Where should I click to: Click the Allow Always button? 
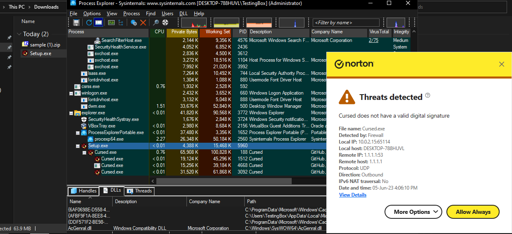coord(473,212)
